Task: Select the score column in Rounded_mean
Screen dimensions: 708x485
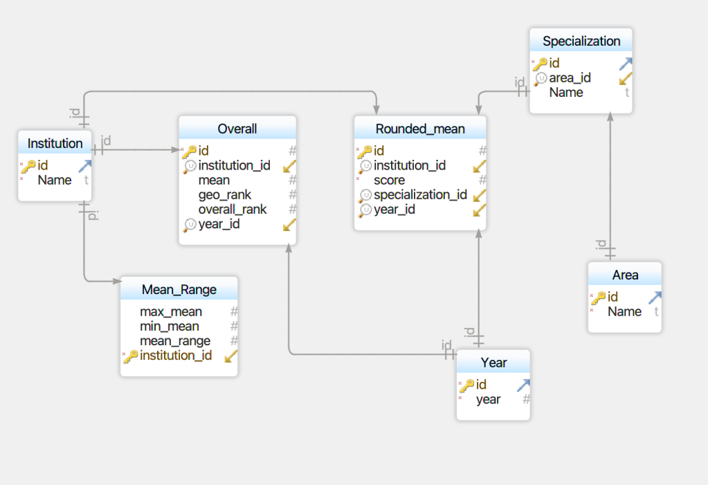Action: [x=389, y=181]
